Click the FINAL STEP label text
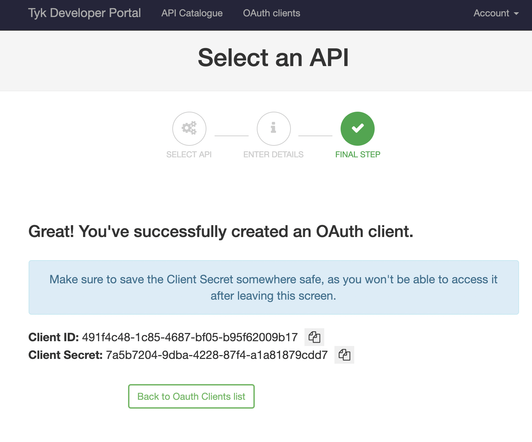 click(358, 155)
